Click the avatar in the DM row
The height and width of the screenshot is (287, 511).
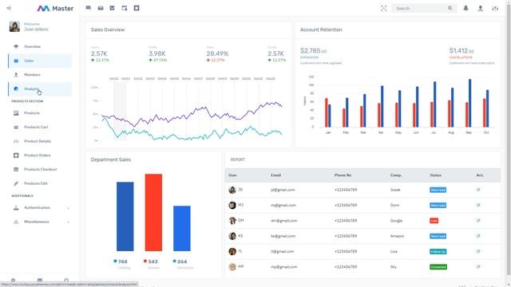coord(232,221)
